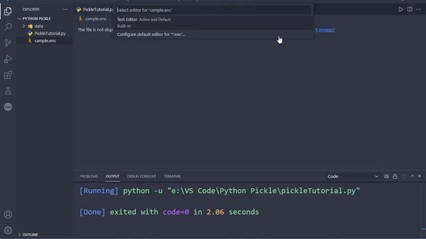The width and height of the screenshot is (426, 239).
Task: Click the EXPLORER panel title
Action: [x=31, y=9]
